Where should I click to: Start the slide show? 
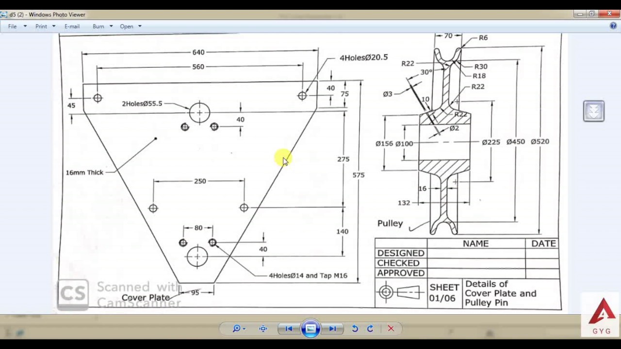click(310, 329)
